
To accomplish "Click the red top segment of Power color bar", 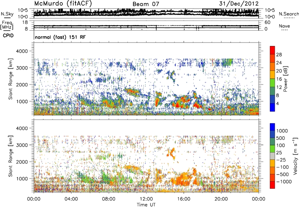I will tap(272, 50).
